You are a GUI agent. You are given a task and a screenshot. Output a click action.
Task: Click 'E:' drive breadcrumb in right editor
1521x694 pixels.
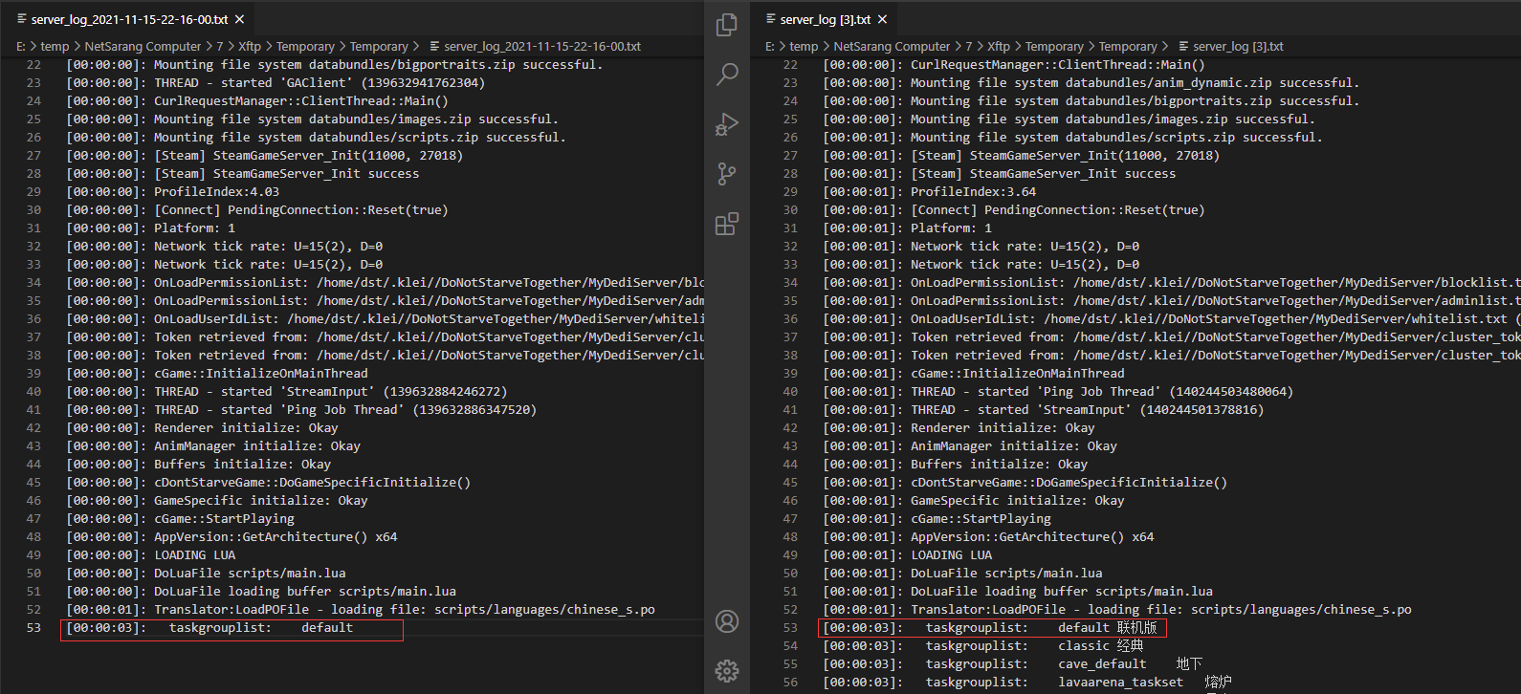click(769, 46)
